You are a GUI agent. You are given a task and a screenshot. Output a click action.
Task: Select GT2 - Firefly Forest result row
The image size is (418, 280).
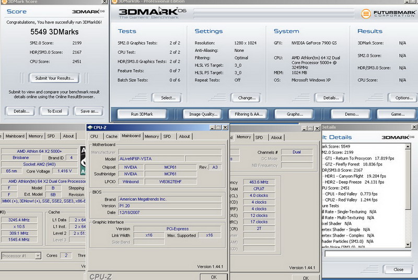tap(354, 164)
